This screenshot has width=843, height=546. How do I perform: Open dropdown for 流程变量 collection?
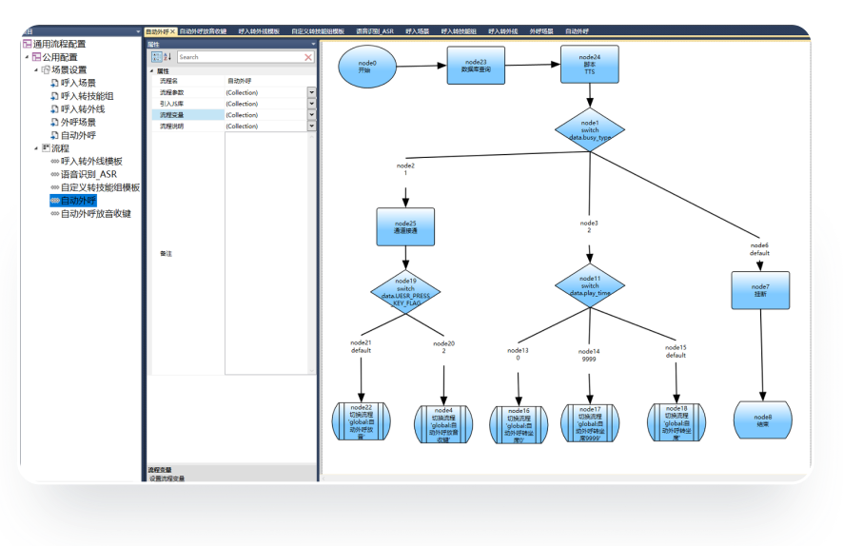pos(311,115)
